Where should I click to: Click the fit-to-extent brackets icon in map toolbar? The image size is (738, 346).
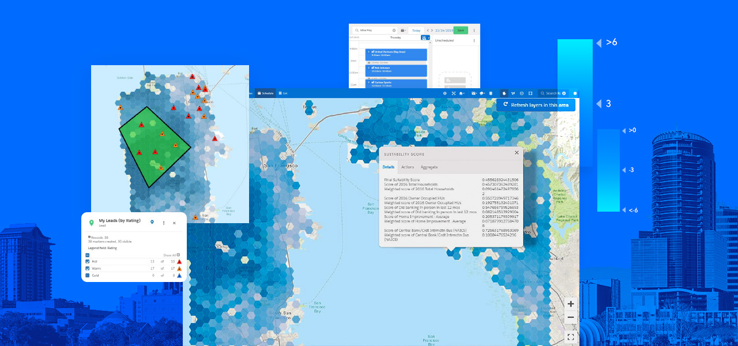[x=454, y=93]
